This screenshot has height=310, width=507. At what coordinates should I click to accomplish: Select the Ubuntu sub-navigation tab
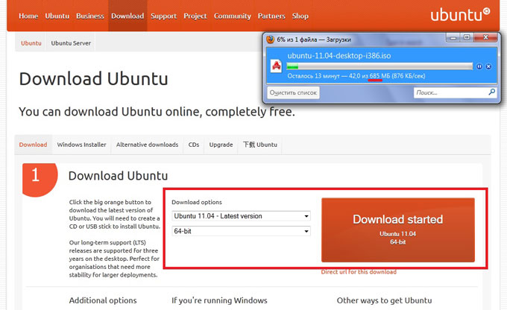click(31, 43)
